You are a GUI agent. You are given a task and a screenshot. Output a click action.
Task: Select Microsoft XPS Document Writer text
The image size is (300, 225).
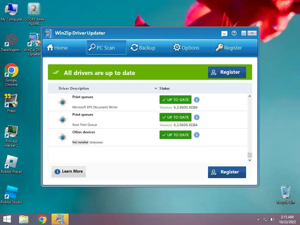click(x=95, y=107)
